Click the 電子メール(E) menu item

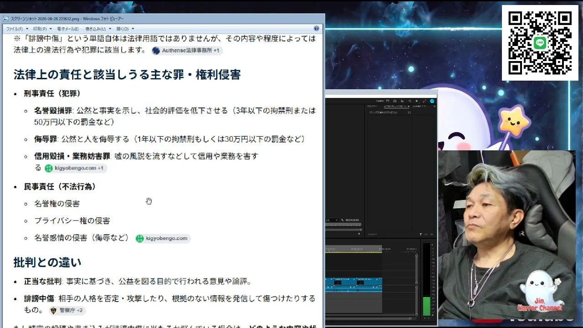[x=69, y=29]
